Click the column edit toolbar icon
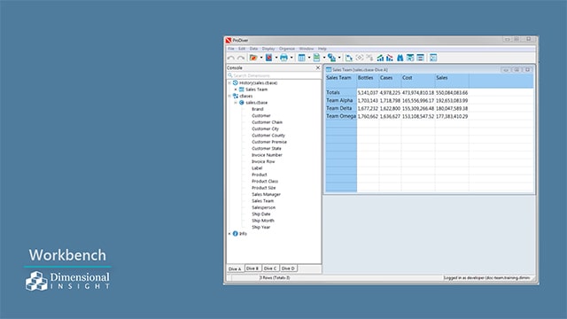The height and width of the screenshot is (319, 567). pyautogui.click(x=410, y=58)
